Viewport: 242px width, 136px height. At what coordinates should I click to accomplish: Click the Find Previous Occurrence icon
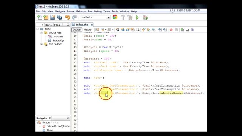[x=123, y=30]
